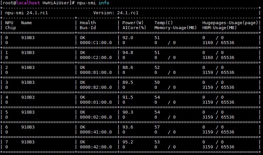263x155 pixels.
Task: Click power value '95.2'
Action: pos(128,142)
